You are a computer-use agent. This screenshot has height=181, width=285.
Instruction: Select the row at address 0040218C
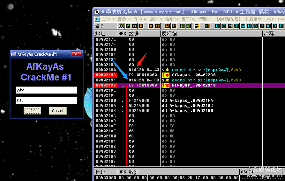pyautogui.click(x=106, y=75)
